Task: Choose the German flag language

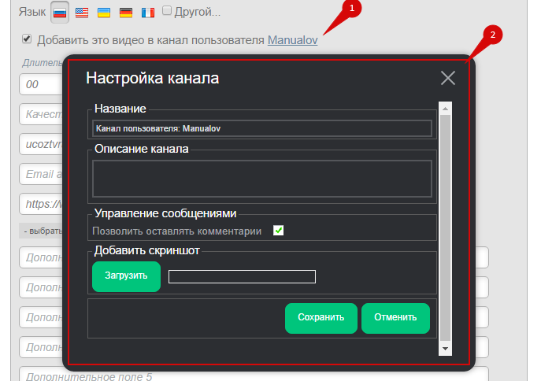Action: click(125, 13)
